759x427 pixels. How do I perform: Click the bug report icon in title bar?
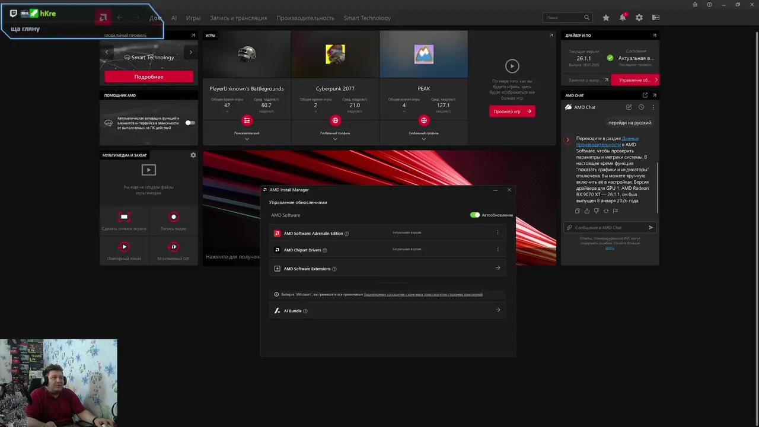[695, 5]
